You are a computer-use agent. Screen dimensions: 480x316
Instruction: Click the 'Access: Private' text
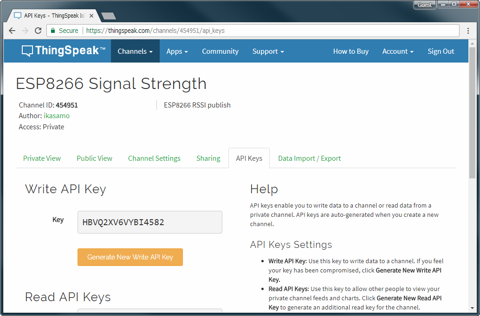(42, 127)
